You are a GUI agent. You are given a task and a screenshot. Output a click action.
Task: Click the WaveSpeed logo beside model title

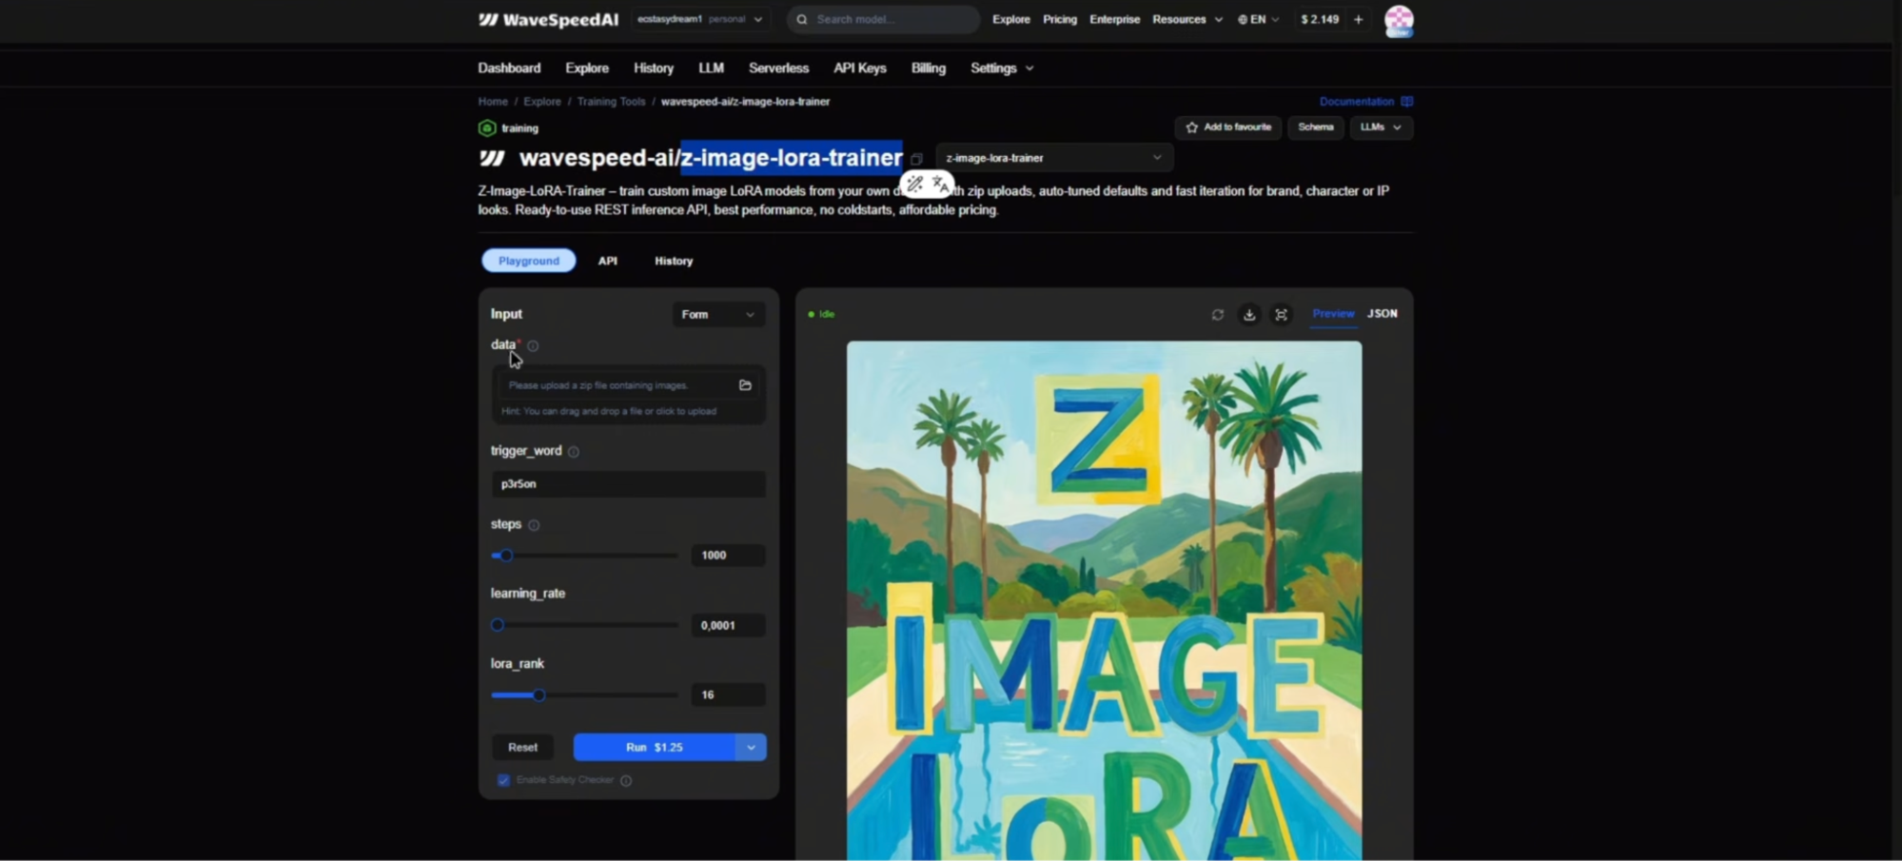[x=492, y=158]
